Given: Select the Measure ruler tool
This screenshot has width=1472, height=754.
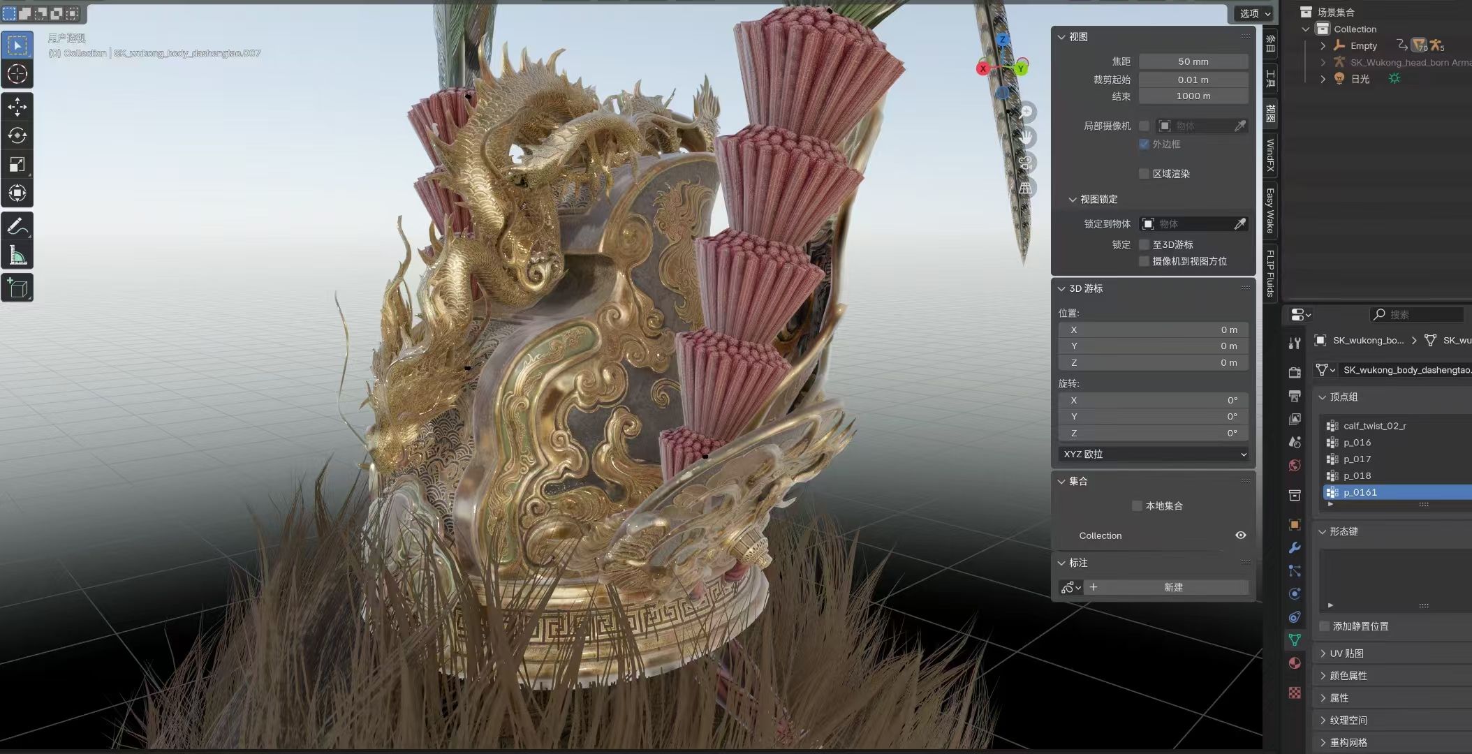Looking at the screenshot, I should click(x=17, y=255).
